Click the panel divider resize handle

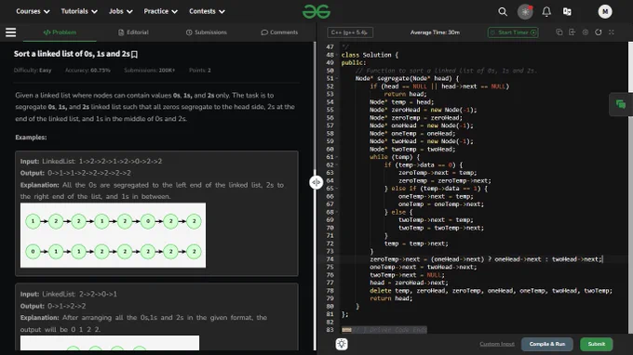click(316, 182)
